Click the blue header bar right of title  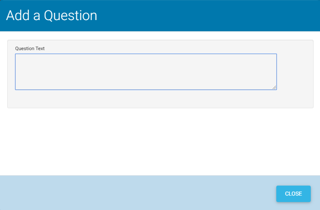209,16
